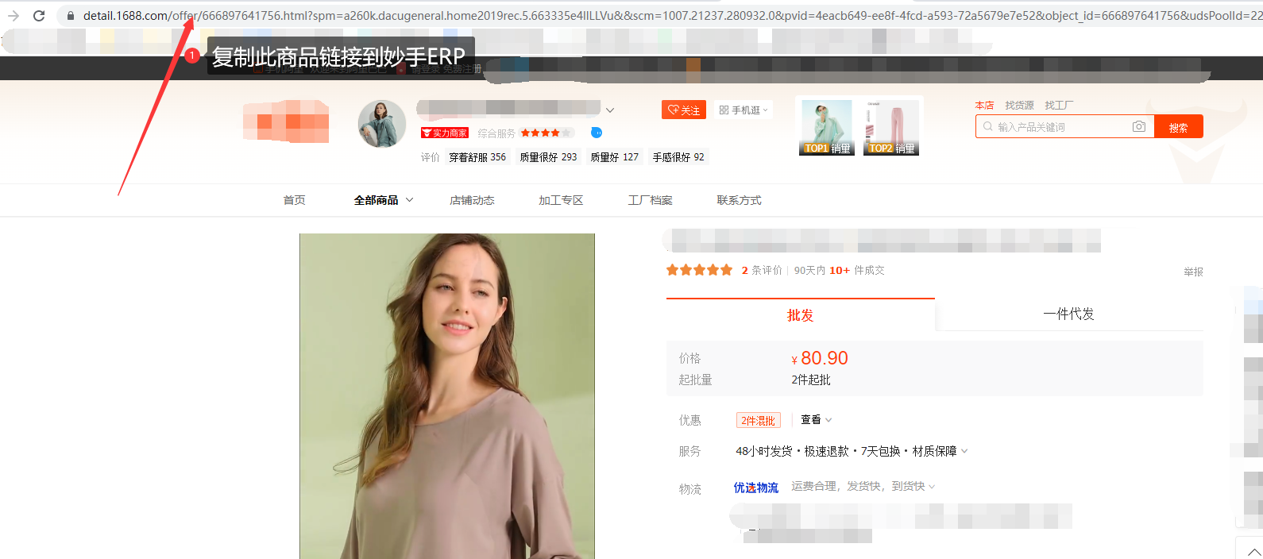Viewport: 1263px width, 559px height.
Task: Open the 联系方式 nav item
Action: pos(739,200)
